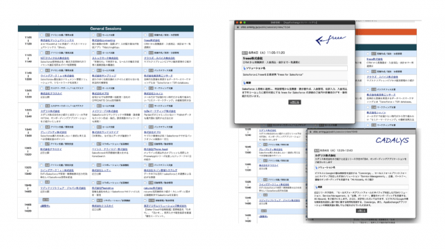Close the CADALYS popup with the x閉じる button
The image size is (445, 249).
point(361,211)
